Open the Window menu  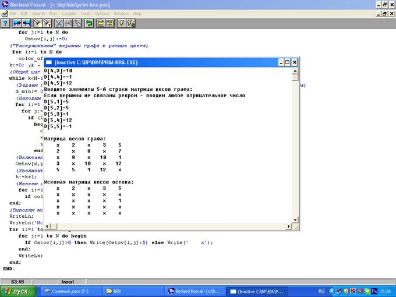[121, 13]
